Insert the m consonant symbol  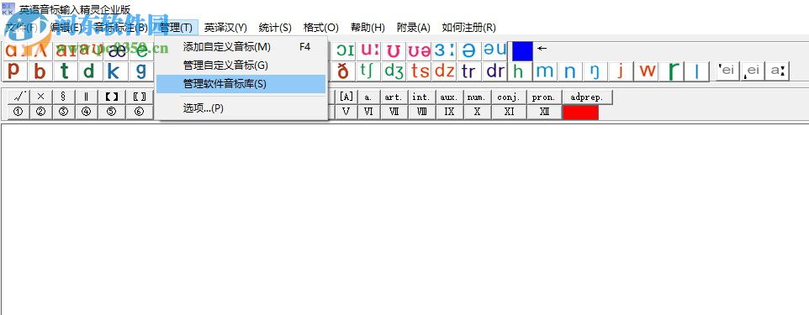545,71
